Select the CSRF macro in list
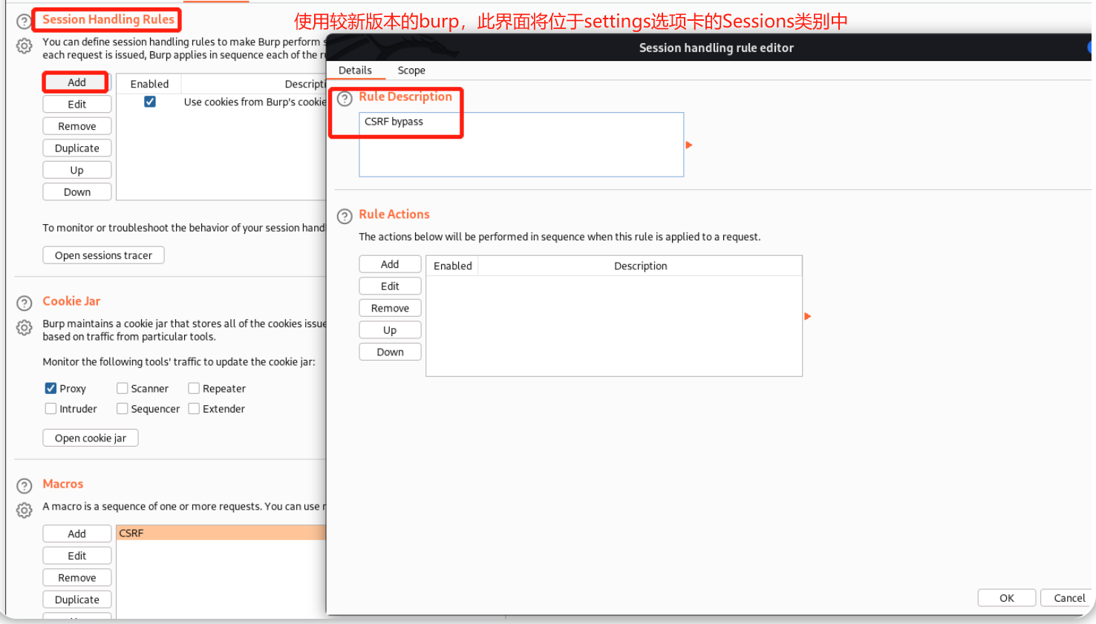The image size is (1096, 624). click(221, 533)
